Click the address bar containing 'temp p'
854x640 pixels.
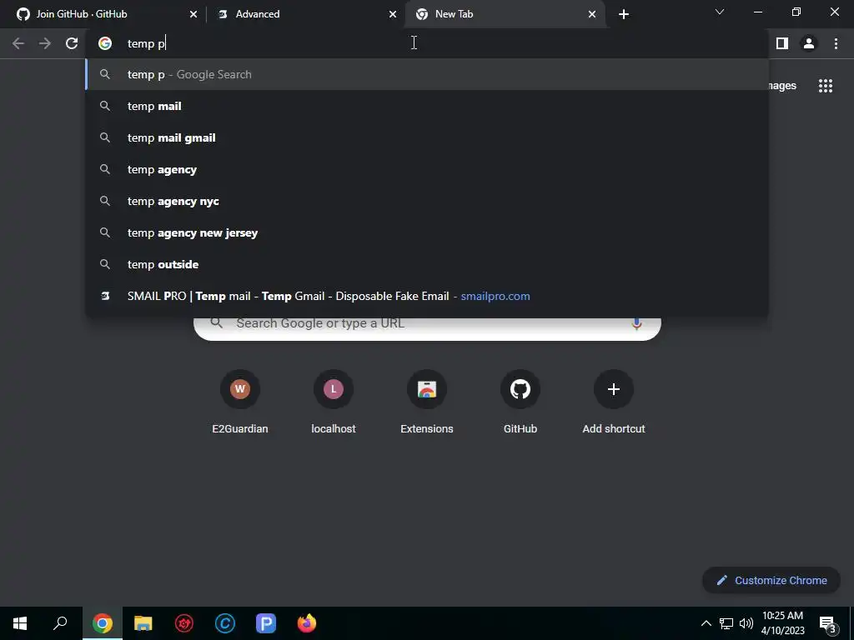(x=427, y=43)
